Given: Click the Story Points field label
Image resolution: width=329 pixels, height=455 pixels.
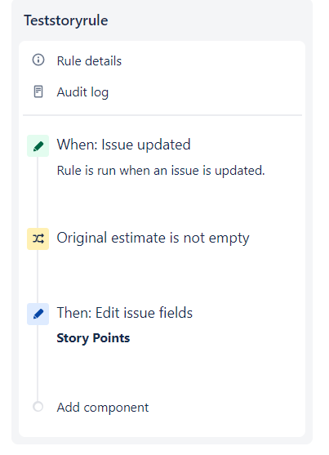Looking at the screenshot, I should [93, 338].
